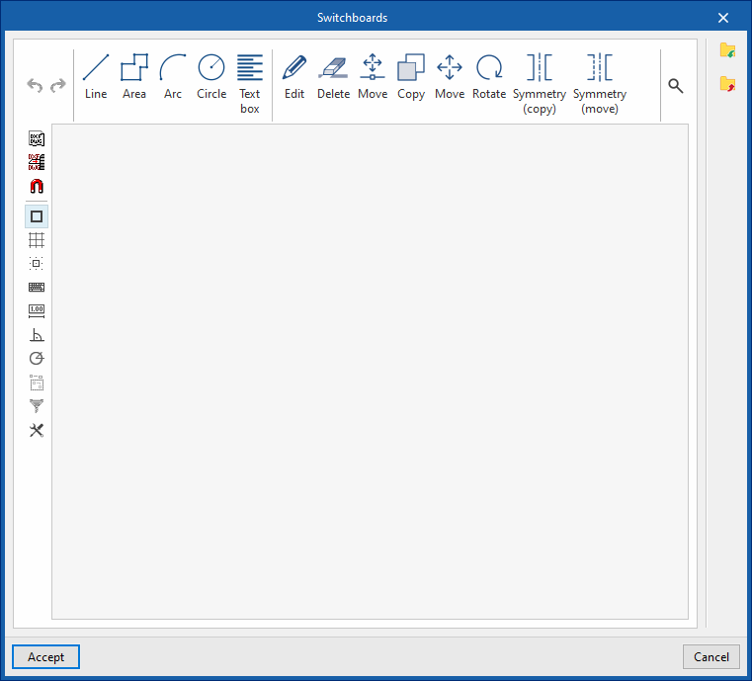Click the Move tool next to Delete
The width and height of the screenshot is (752, 681).
pyautogui.click(x=373, y=77)
